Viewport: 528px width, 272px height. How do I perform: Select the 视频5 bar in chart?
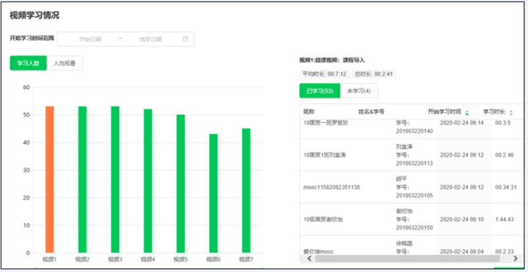click(181, 184)
